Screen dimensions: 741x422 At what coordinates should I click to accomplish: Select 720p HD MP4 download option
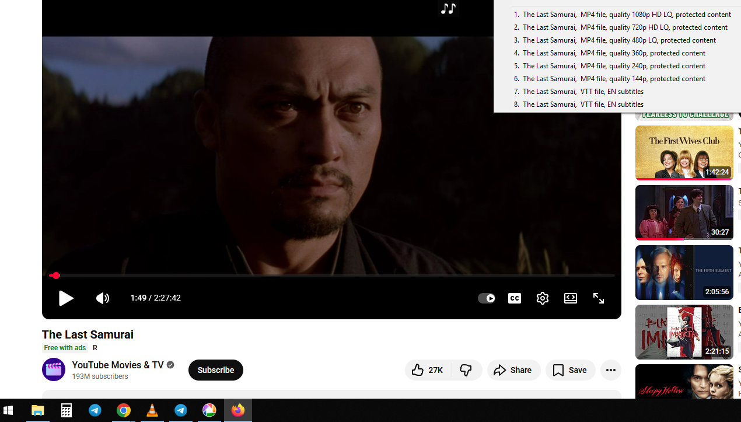point(622,27)
